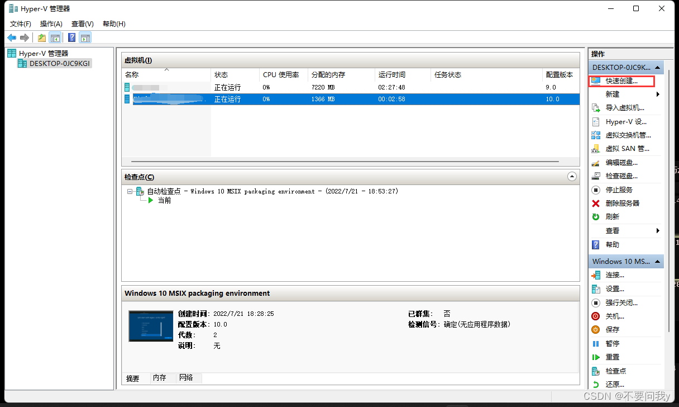Sort by 任务状态 column header

pyautogui.click(x=487, y=74)
